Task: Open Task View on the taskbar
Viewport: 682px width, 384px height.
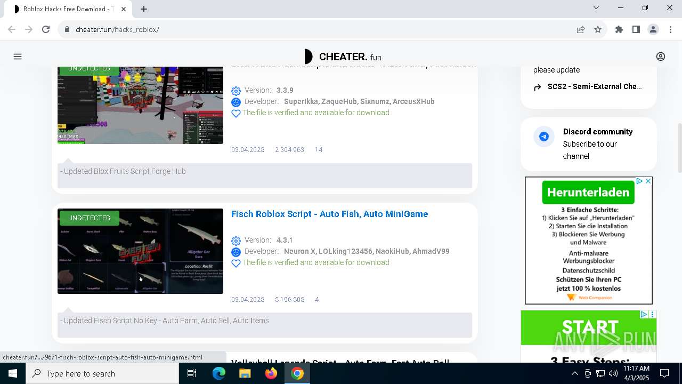Action: pos(192,373)
